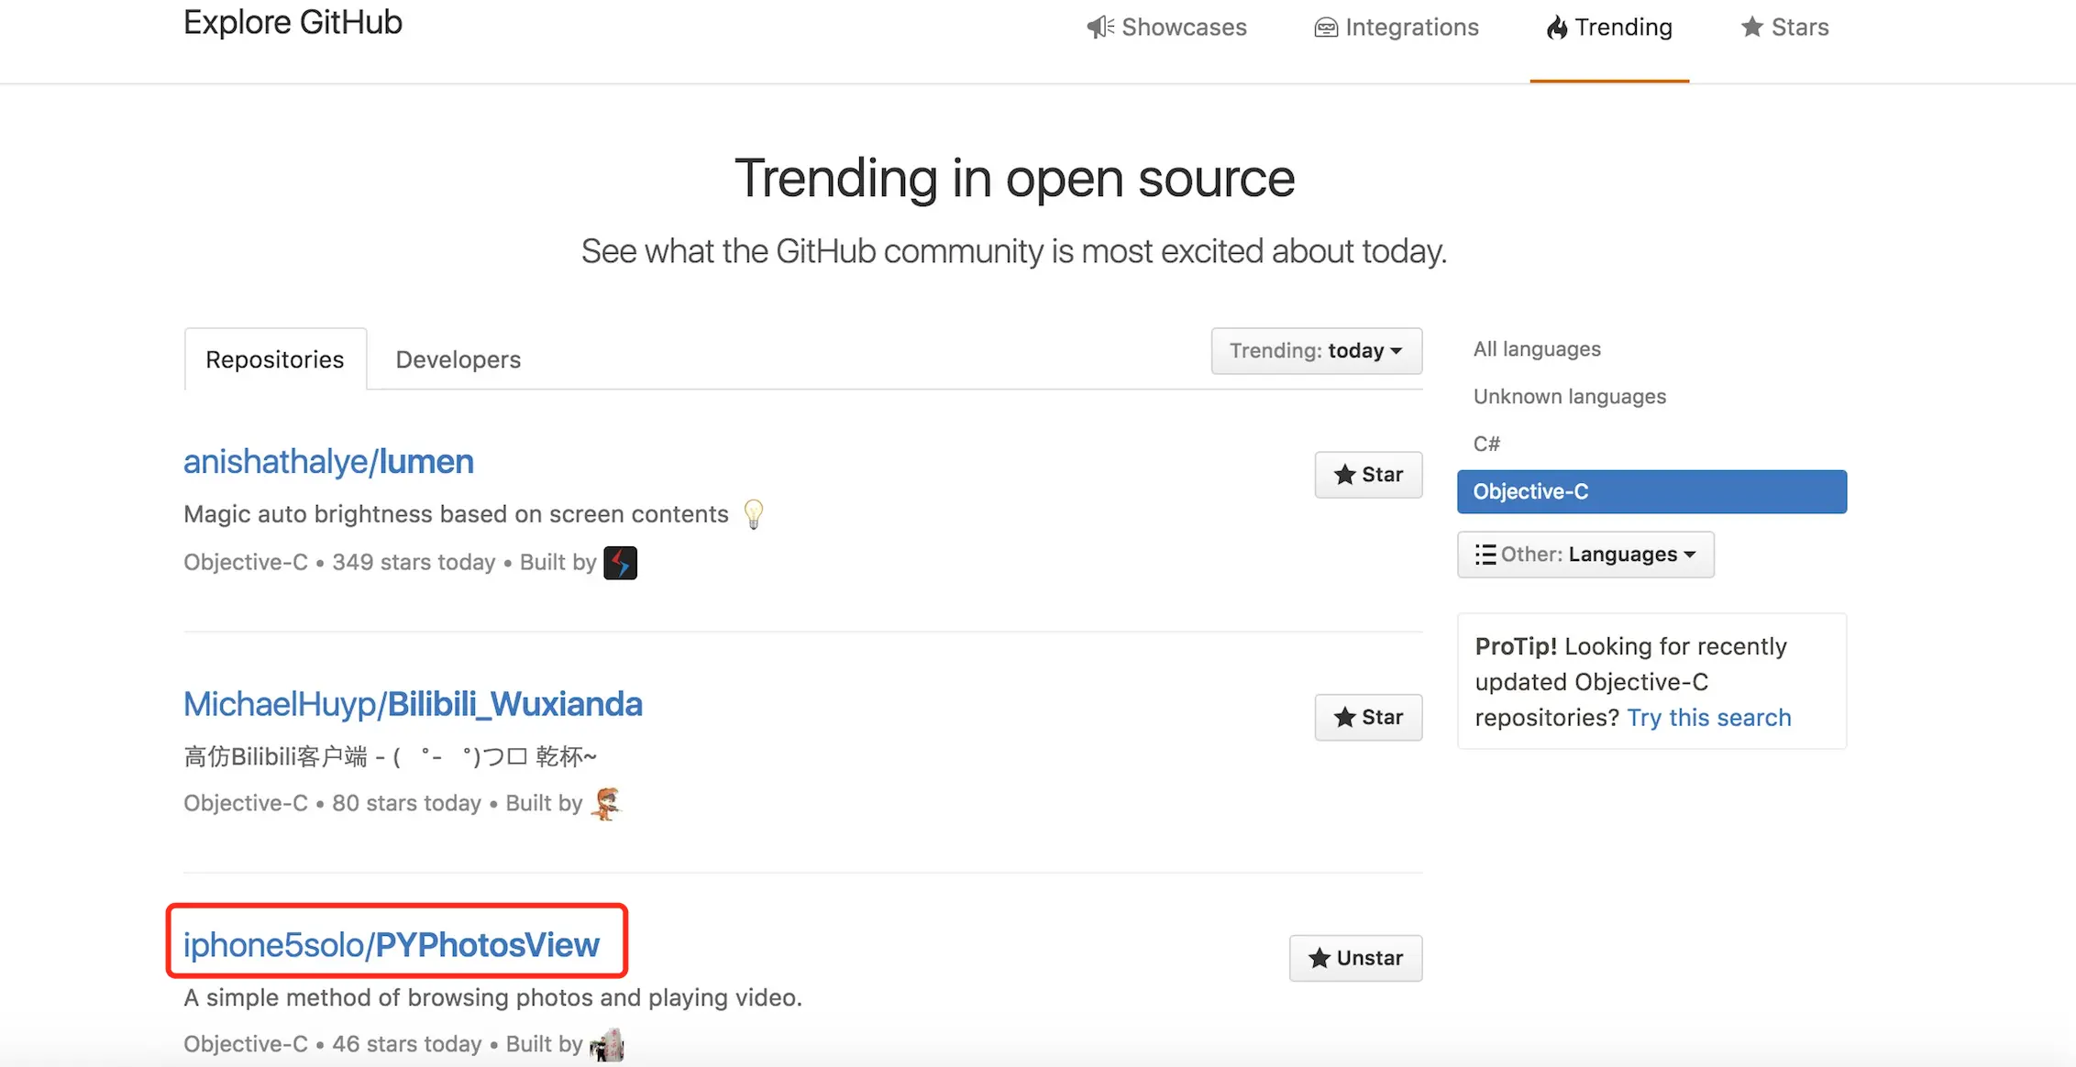Viewport: 2076px width, 1067px height.
Task: Star the anishathalye/lumen repository
Action: [1368, 475]
